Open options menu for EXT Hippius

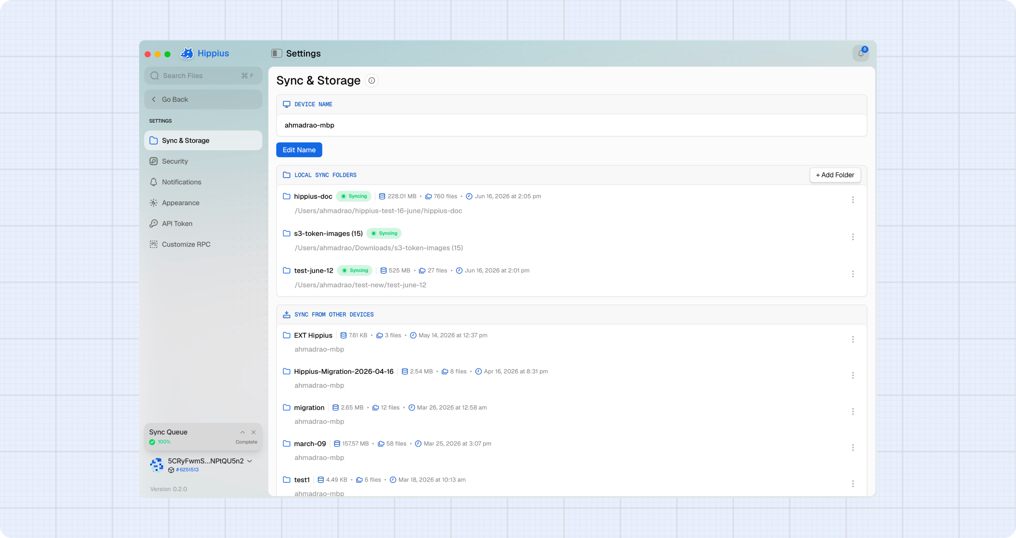click(853, 339)
